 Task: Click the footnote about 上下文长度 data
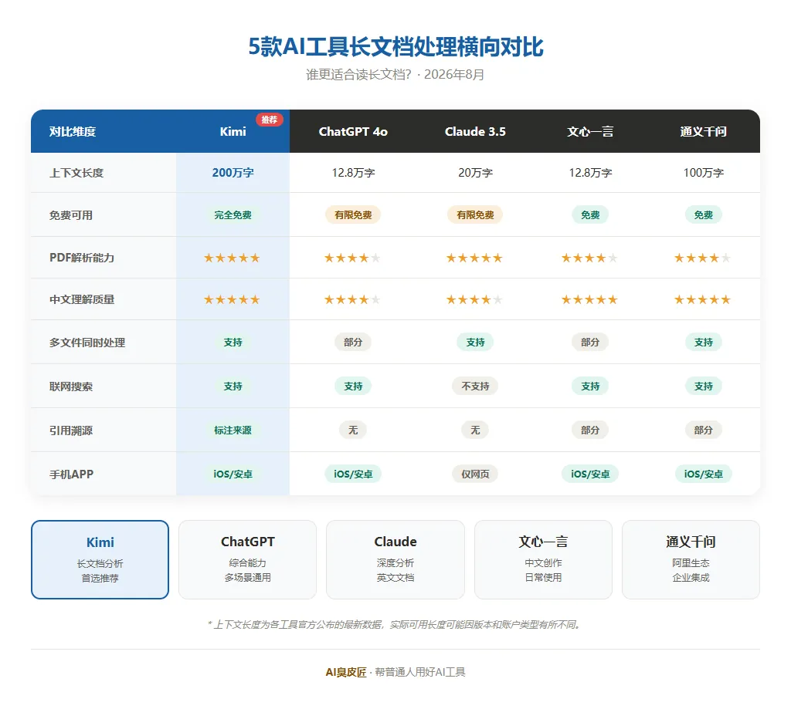(x=395, y=625)
